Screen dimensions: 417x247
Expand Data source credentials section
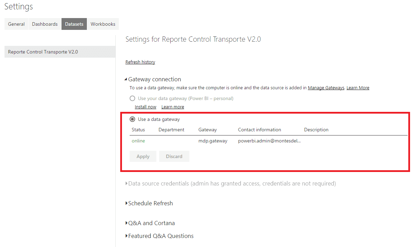pyautogui.click(x=126, y=183)
